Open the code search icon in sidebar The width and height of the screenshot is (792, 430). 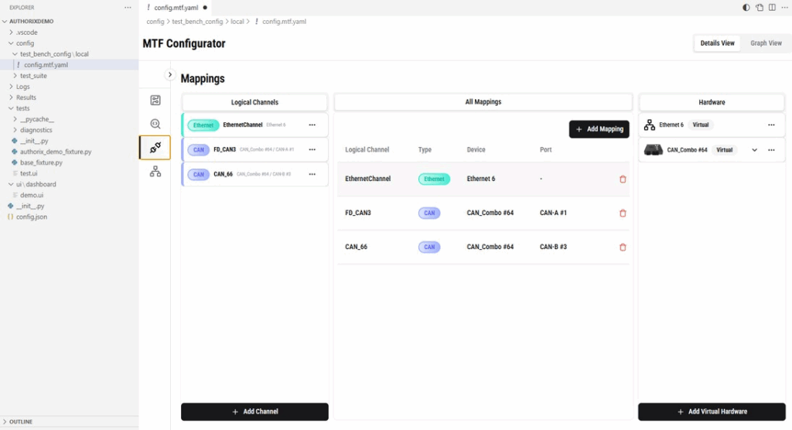coord(155,124)
